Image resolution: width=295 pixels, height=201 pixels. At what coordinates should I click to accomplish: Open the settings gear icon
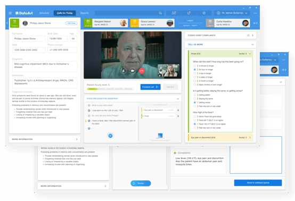[x=204, y=13]
